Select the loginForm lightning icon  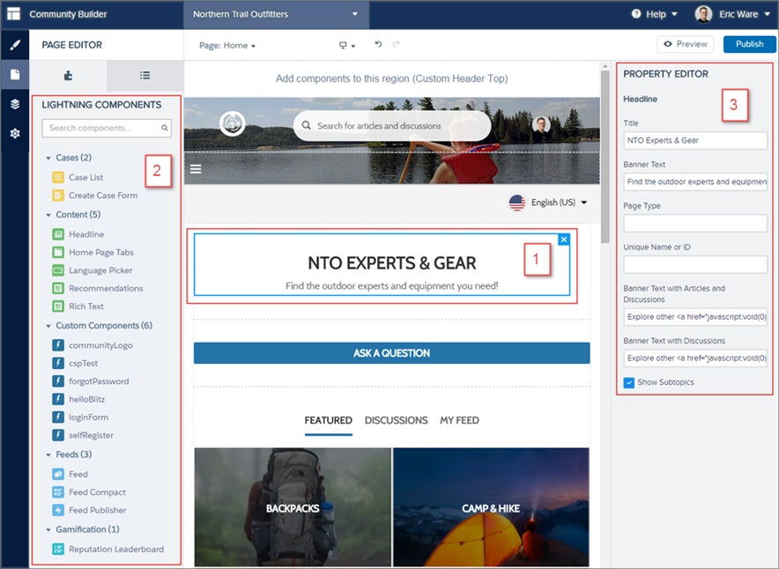58,418
